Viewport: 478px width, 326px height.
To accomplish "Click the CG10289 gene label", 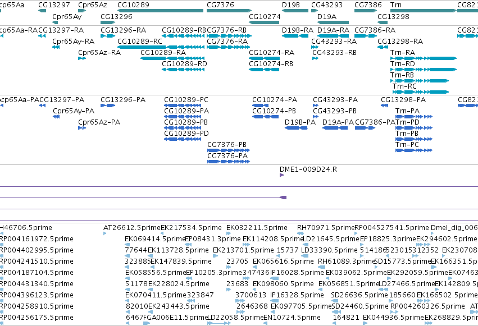I will tap(133, 5).
